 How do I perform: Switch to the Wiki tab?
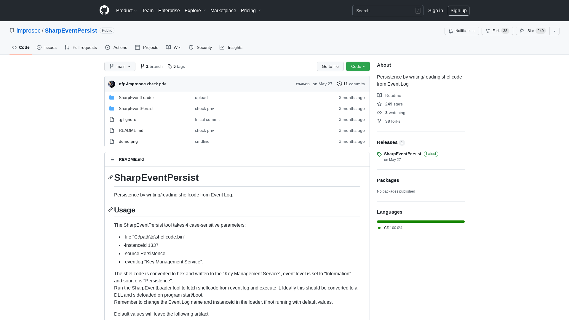click(x=174, y=47)
